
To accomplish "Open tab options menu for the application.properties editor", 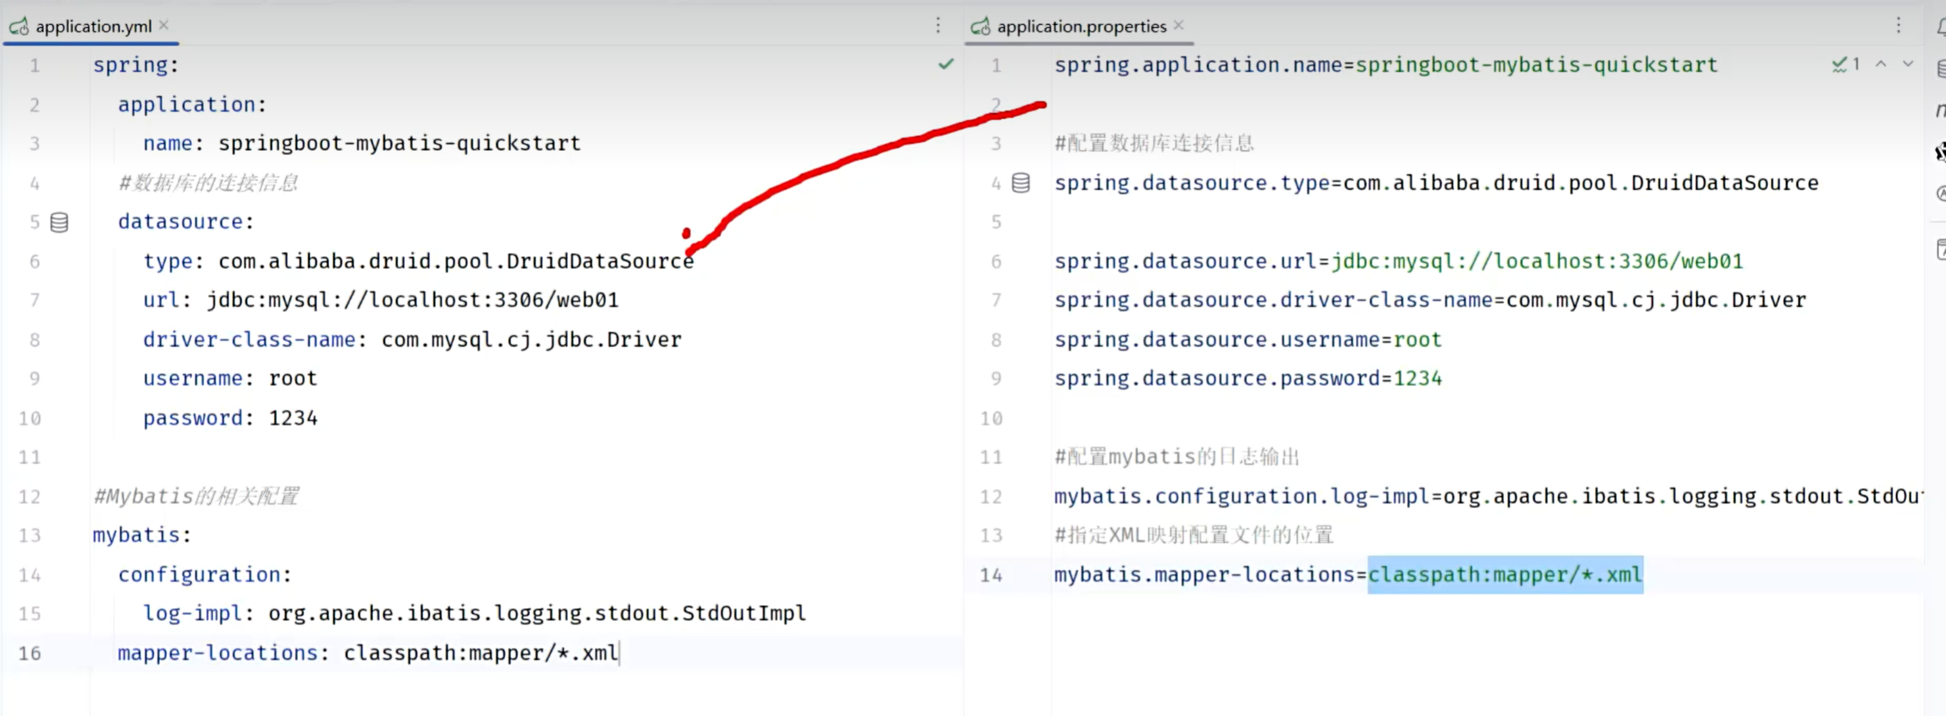I will [1898, 26].
